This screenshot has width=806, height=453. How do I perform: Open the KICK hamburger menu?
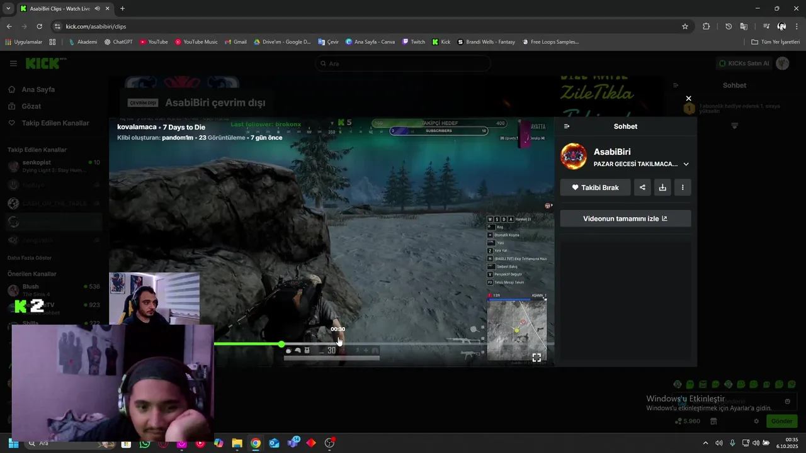point(13,64)
